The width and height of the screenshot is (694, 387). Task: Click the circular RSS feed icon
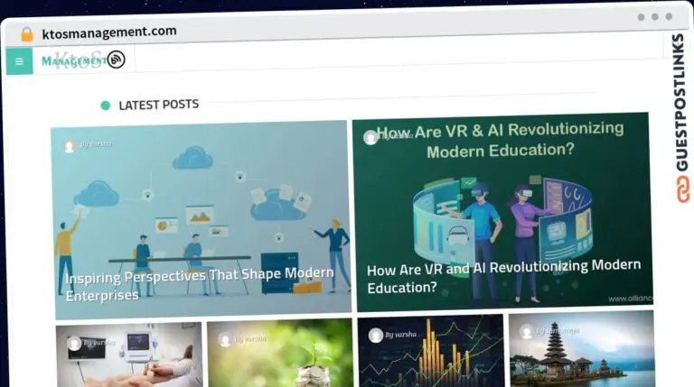(117, 60)
